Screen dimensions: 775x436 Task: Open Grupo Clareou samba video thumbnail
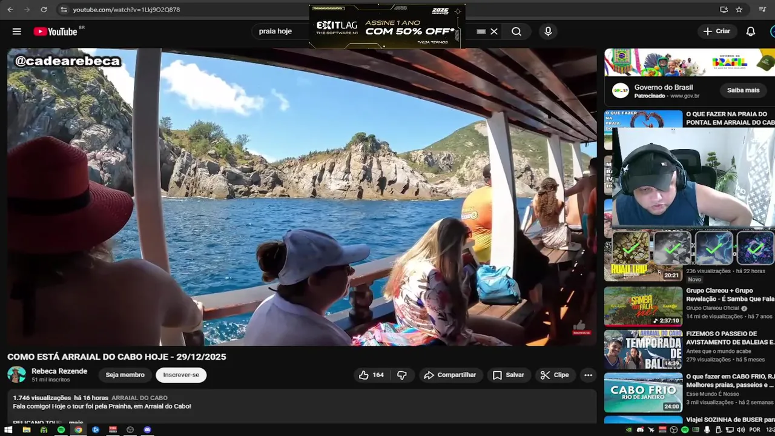tap(643, 306)
